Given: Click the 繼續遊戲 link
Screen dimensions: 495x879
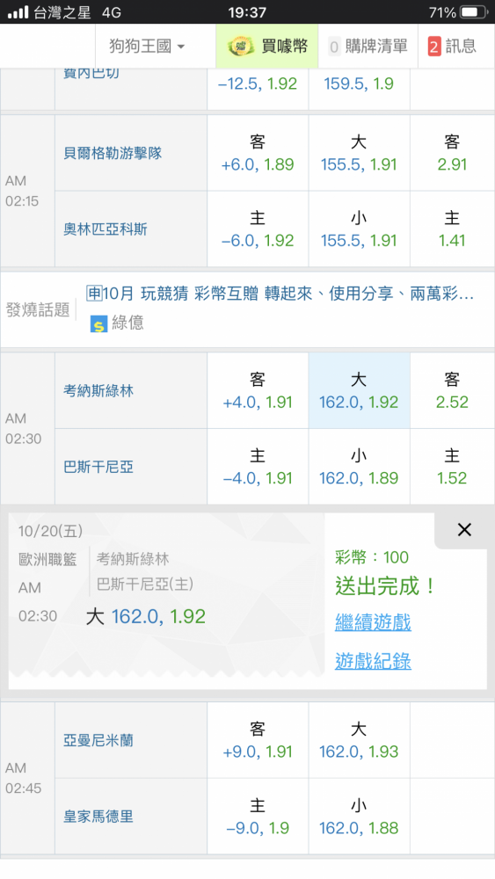Looking at the screenshot, I should point(374,622).
